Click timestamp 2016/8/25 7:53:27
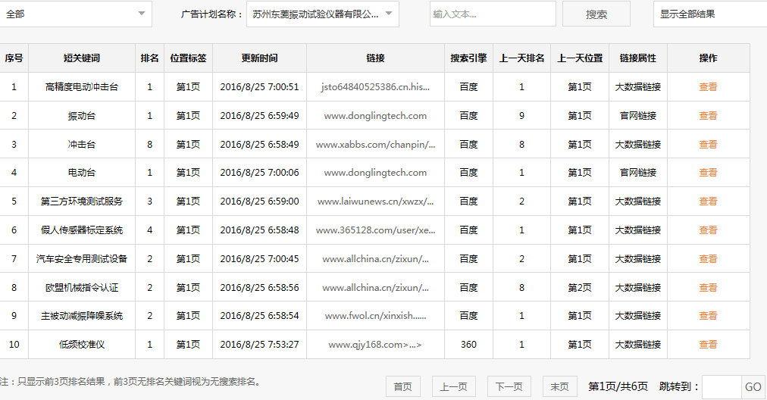The height and width of the screenshot is (400, 767). (x=259, y=345)
